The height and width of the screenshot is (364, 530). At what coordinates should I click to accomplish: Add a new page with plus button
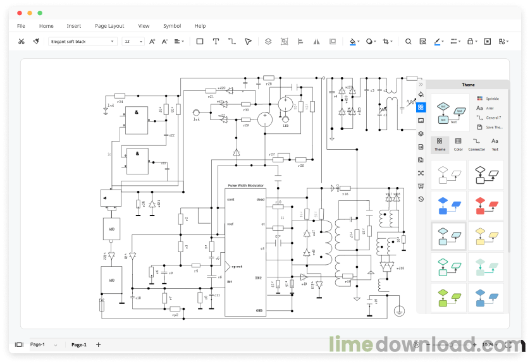(x=99, y=345)
